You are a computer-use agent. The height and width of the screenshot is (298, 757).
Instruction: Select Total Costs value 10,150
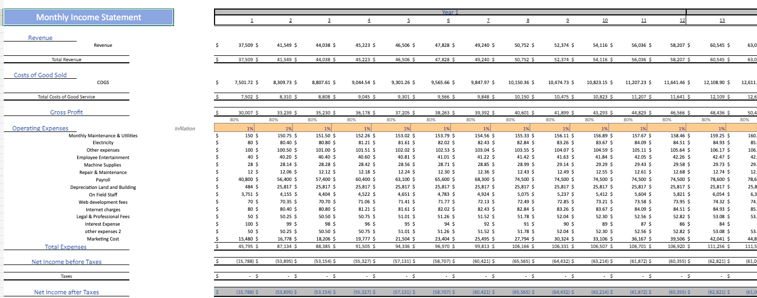tap(522, 97)
